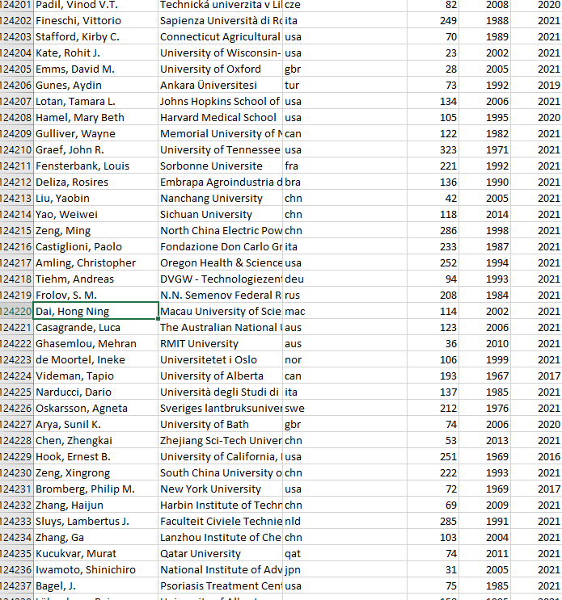Viewport: 562px width, 600px height.
Task: Select the value 323 in Graef row
Action: tap(433, 149)
